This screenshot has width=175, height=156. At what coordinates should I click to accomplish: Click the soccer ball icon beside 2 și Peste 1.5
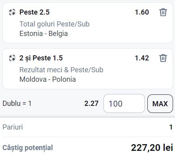tap(12, 58)
